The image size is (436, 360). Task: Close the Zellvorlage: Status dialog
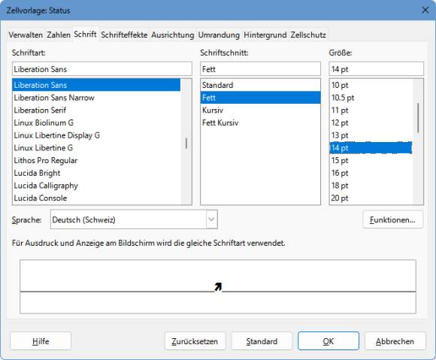click(x=425, y=11)
